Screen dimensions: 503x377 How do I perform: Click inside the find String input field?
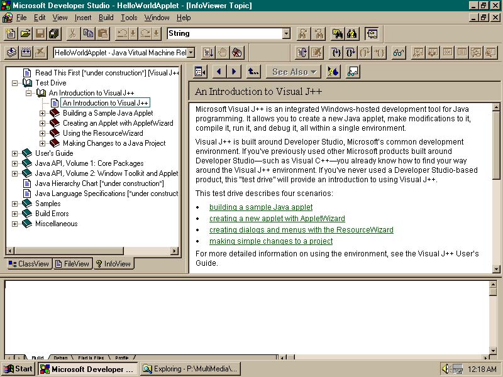pos(224,33)
